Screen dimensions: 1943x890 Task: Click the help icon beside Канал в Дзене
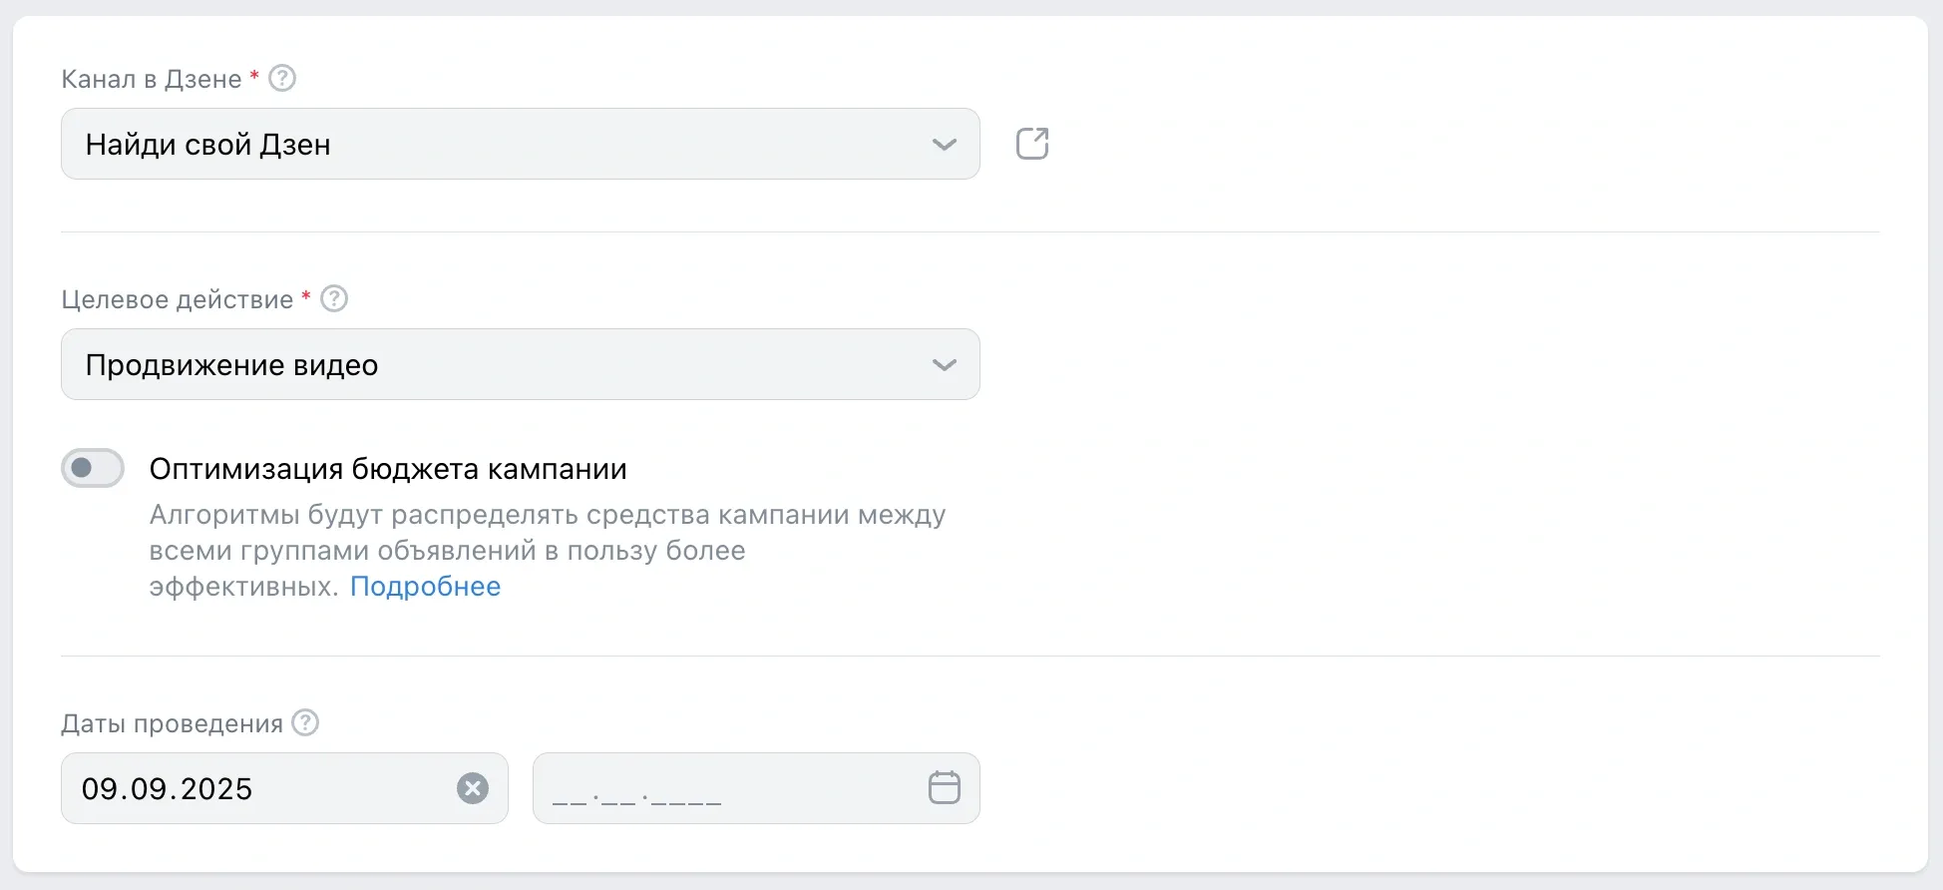(x=283, y=78)
